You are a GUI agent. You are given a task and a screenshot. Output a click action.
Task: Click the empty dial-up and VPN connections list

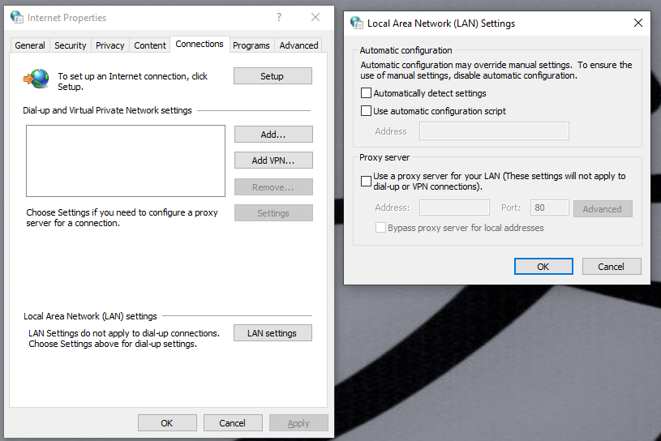point(126,161)
